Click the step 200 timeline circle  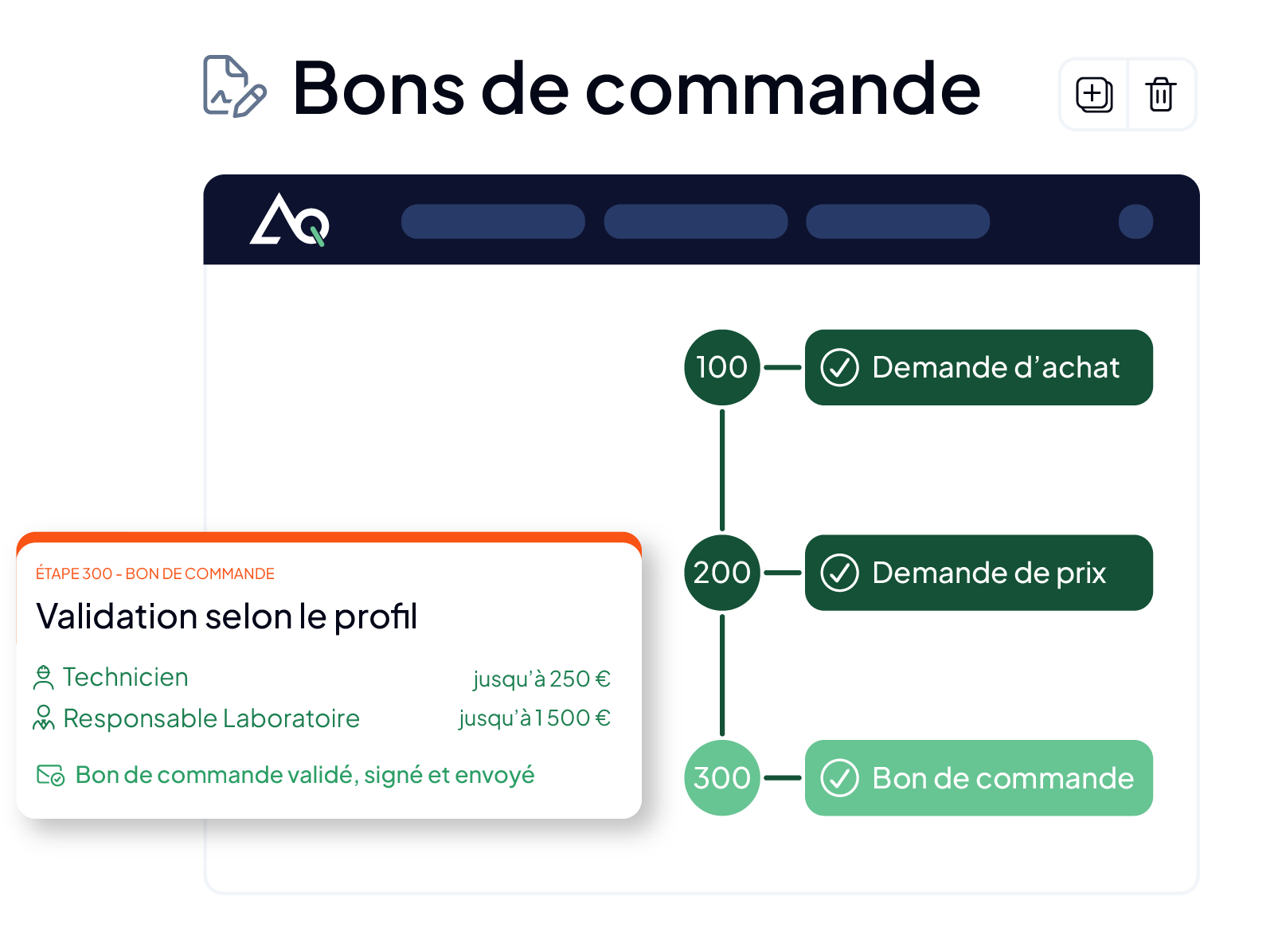click(722, 573)
